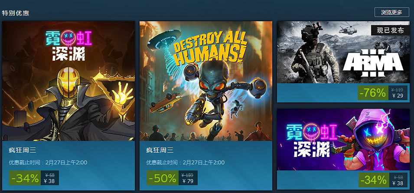
Task: Click the neon 霓虹深渊 logo on golden card
Action: pos(68,46)
